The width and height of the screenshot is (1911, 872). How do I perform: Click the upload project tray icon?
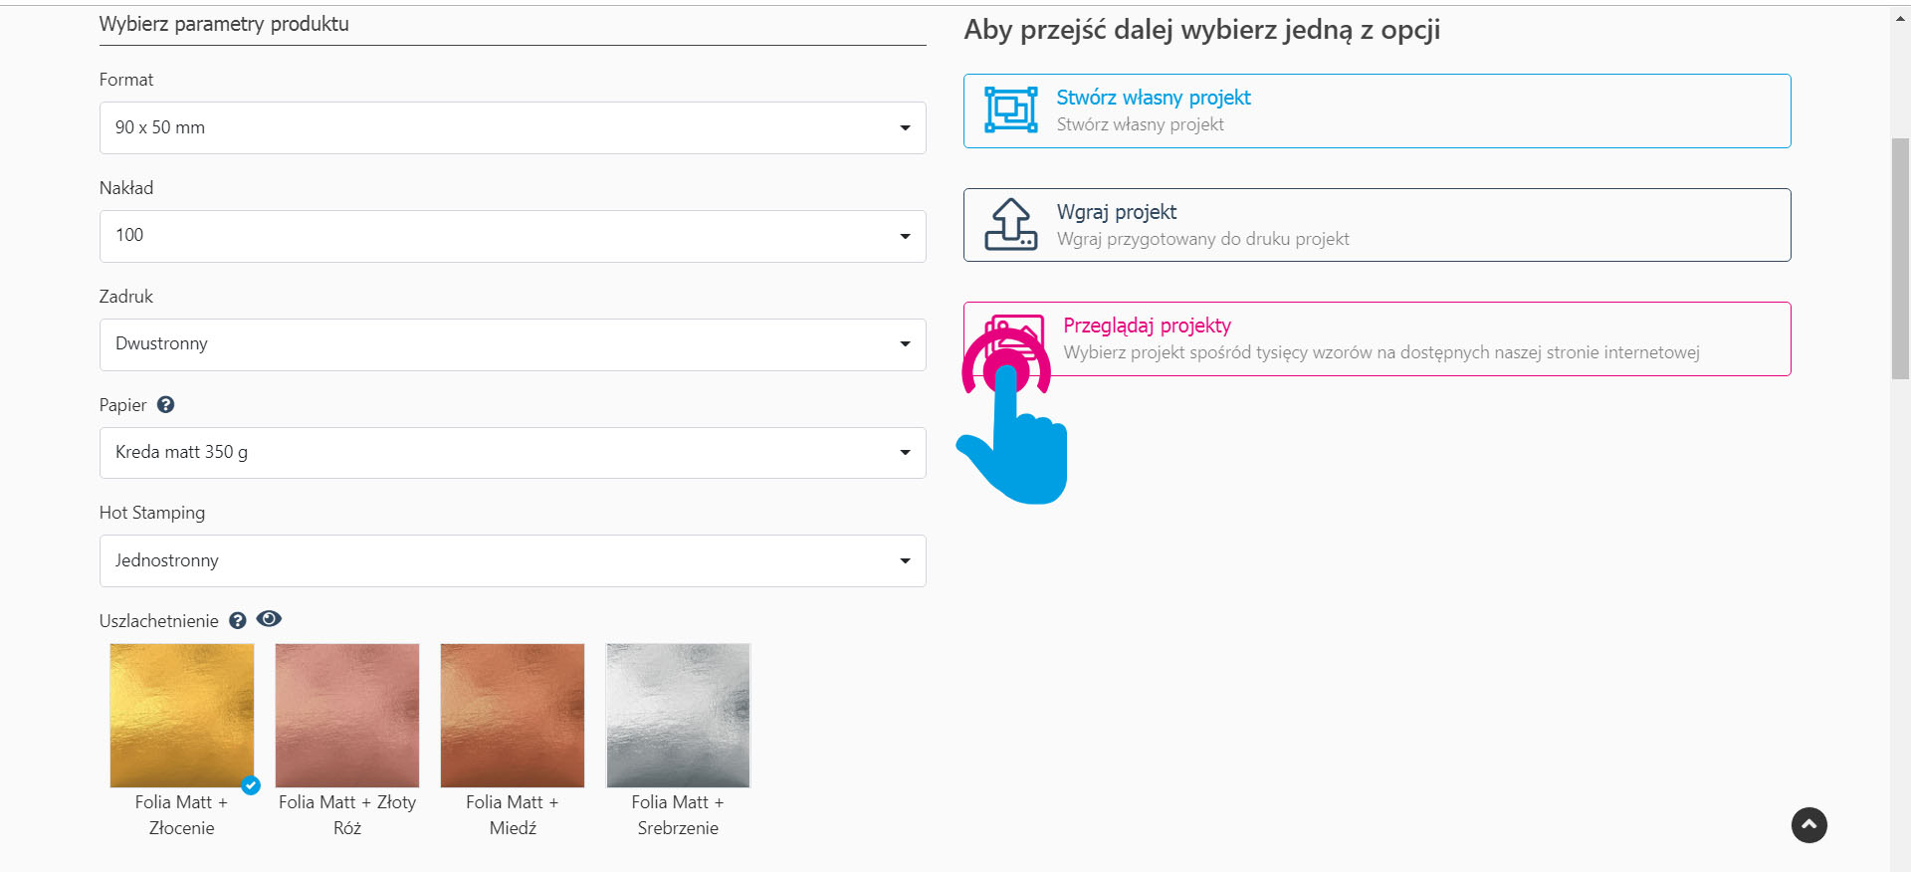click(x=1010, y=224)
